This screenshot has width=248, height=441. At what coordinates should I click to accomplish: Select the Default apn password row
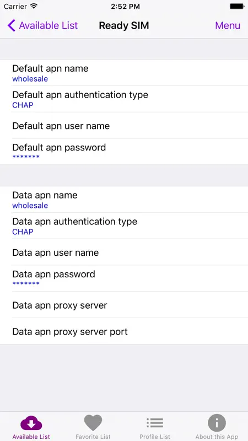tap(124, 152)
